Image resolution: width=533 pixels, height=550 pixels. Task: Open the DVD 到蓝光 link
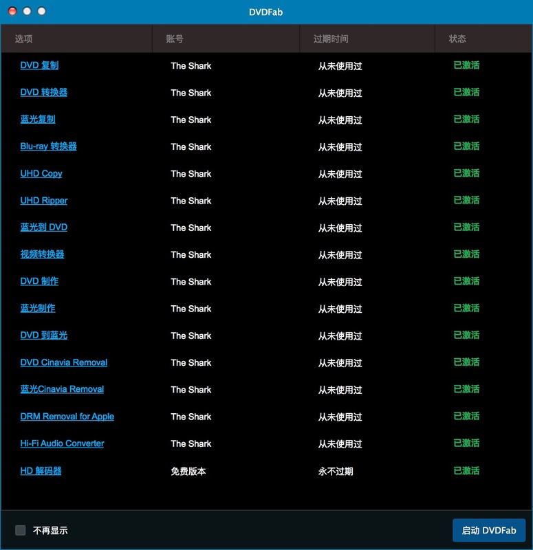point(44,335)
